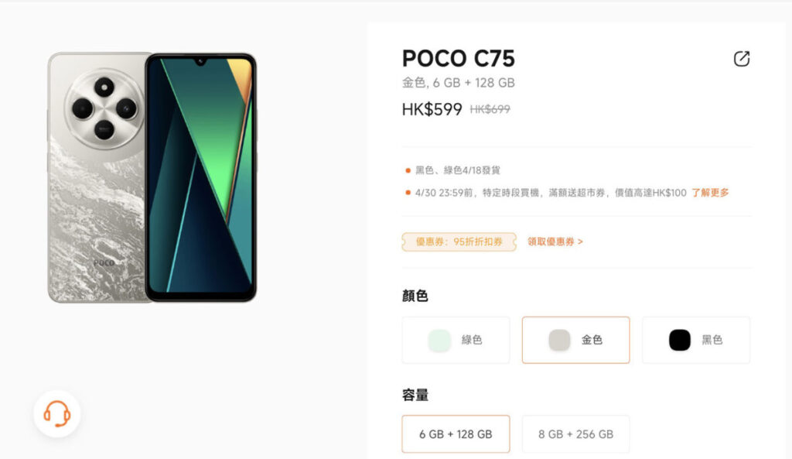This screenshot has height=459, width=792.
Task: Choose 金色 color option
Action: click(575, 341)
